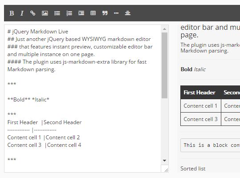Click '## Just another jQuery based' source line

79,39
